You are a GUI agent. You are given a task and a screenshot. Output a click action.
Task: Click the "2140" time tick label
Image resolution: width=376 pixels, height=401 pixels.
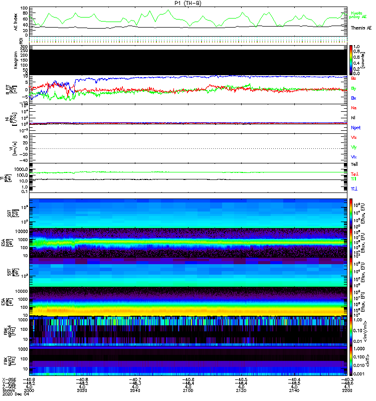click(294, 390)
